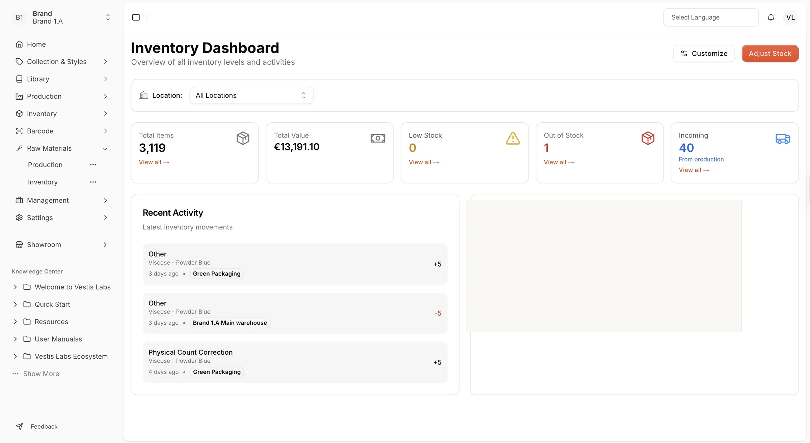
Task: Click Show More in Knowledge Center
Action: [41, 374]
